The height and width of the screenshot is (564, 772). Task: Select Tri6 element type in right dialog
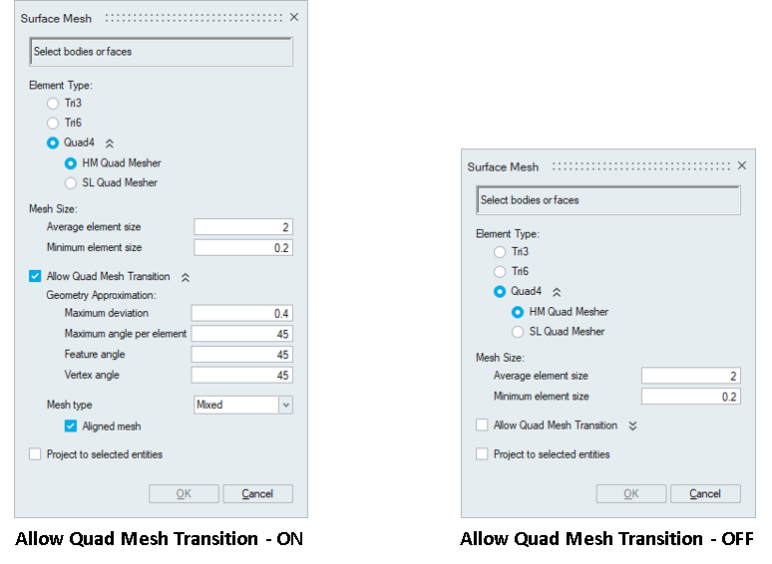pos(500,272)
